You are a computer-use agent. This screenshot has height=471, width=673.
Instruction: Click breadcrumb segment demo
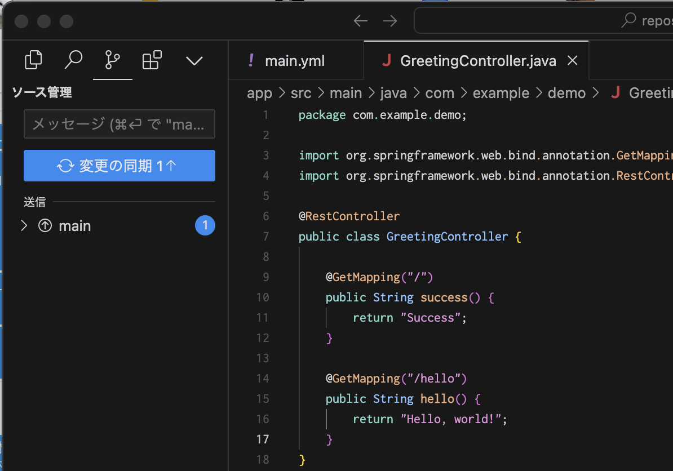(x=566, y=93)
